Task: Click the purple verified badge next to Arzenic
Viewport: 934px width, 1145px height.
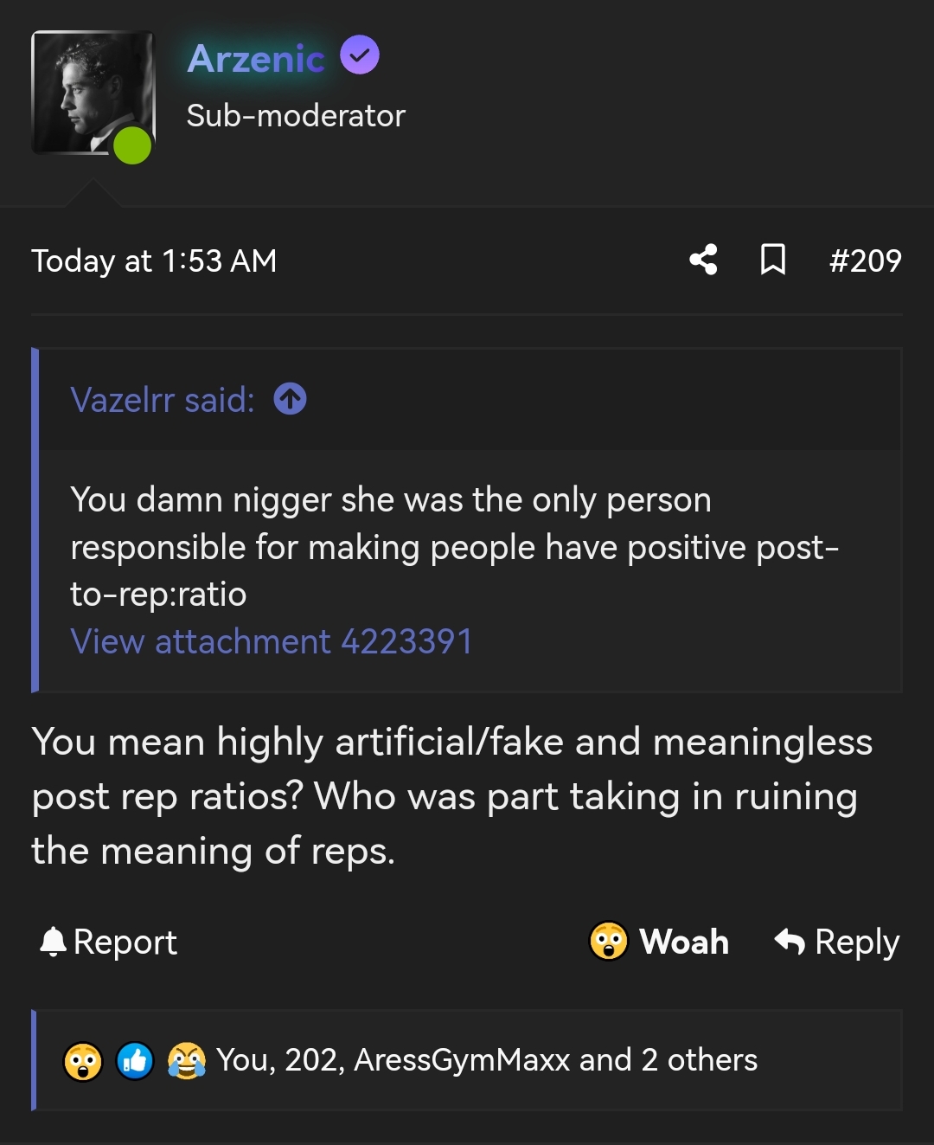Action: pyautogui.click(x=360, y=55)
